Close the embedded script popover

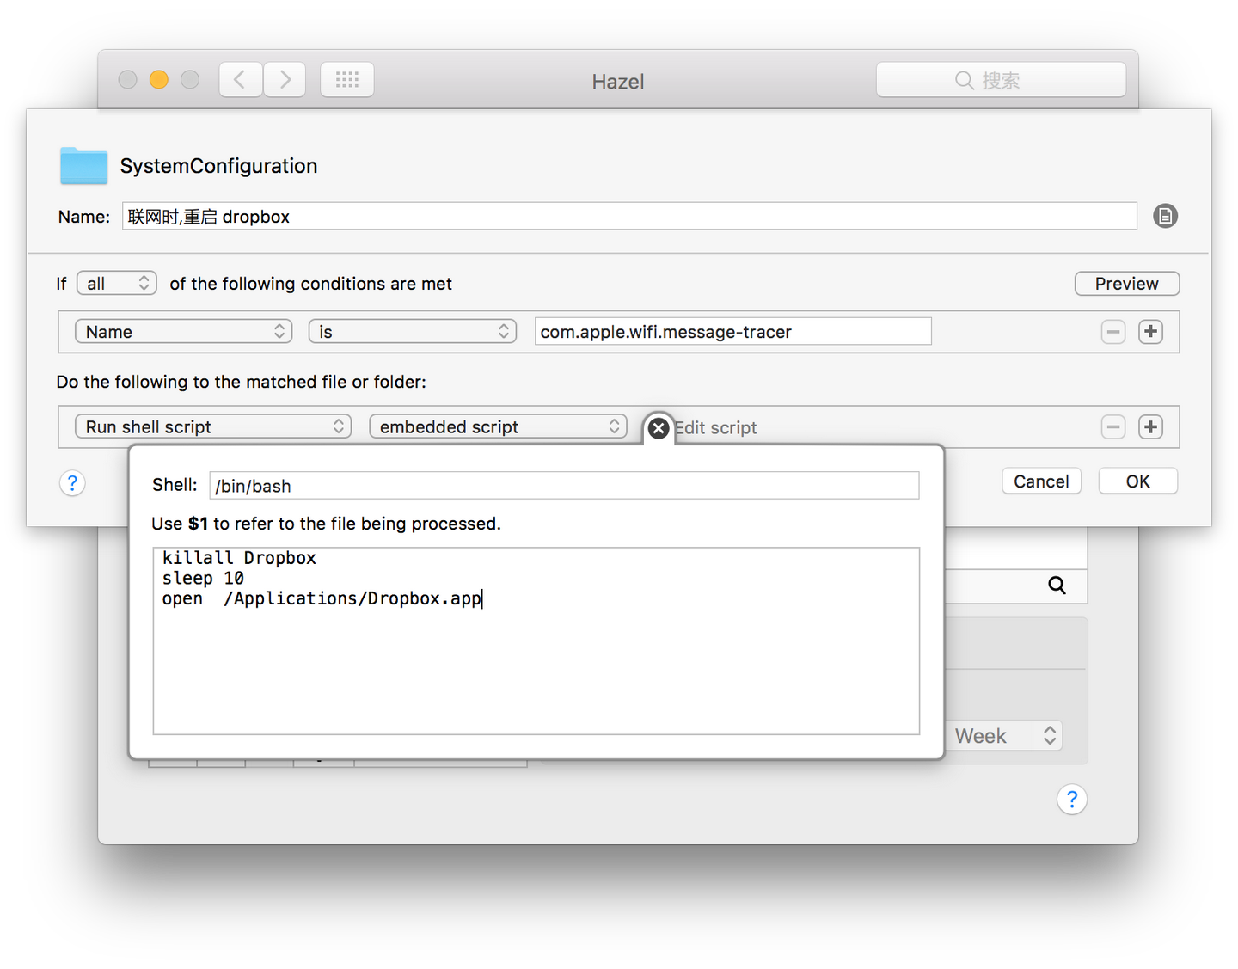(x=659, y=428)
